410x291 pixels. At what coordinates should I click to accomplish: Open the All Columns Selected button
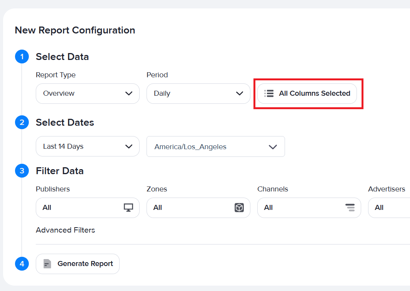click(x=307, y=93)
